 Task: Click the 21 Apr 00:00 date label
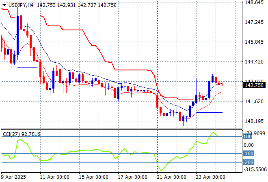click(171, 177)
